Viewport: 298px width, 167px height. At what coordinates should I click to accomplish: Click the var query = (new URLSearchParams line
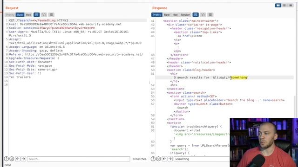point(200,145)
